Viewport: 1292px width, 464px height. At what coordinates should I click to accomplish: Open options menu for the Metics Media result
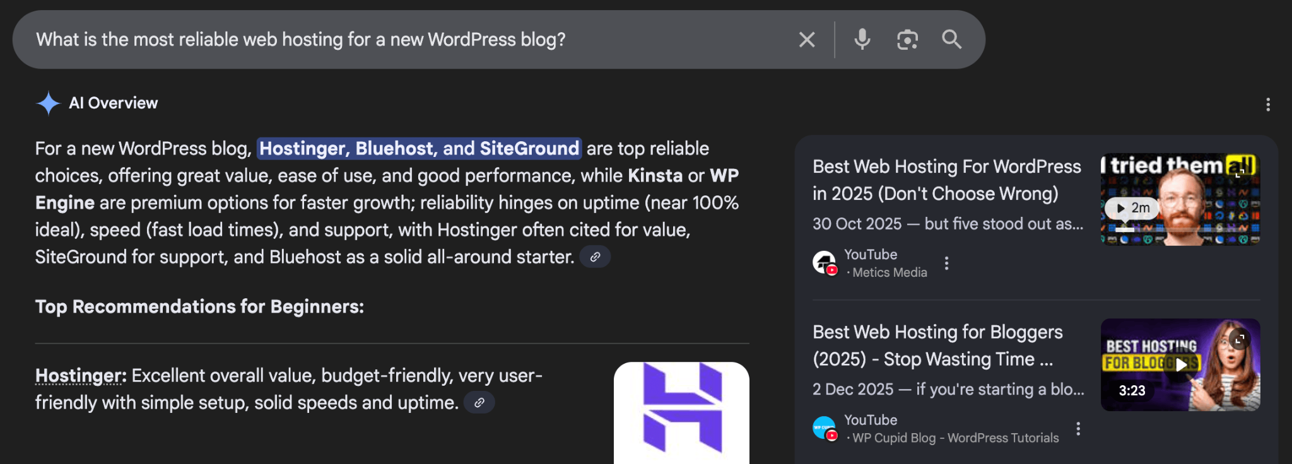tap(946, 264)
